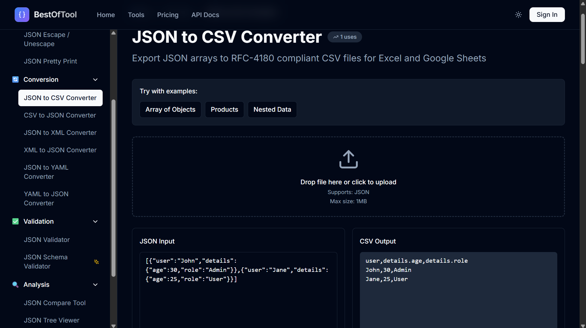Open the Tools nav item

pos(136,15)
